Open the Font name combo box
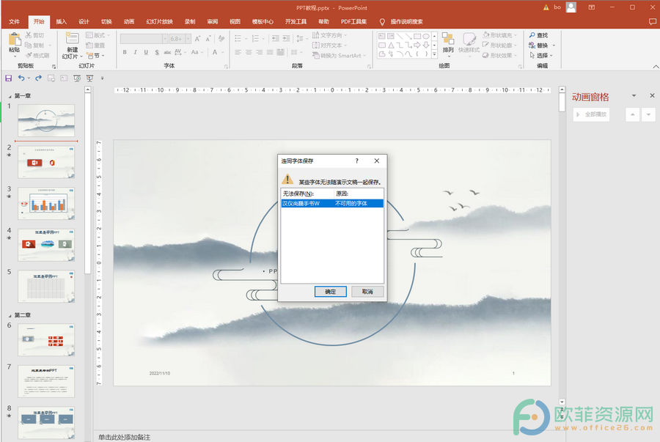660x442 pixels. pyautogui.click(x=144, y=39)
